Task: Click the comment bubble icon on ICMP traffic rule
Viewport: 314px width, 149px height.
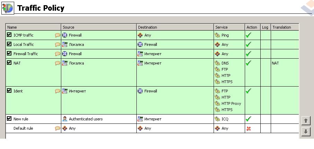Action: (57, 35)
